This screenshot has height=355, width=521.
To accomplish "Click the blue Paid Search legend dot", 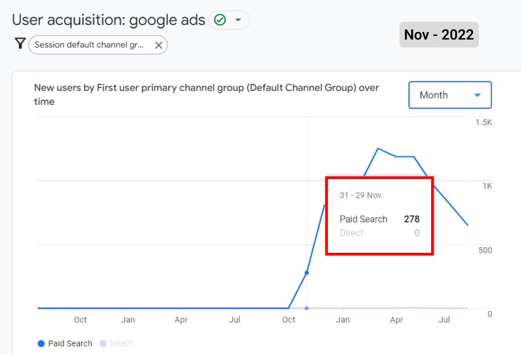I will (41, 344).
